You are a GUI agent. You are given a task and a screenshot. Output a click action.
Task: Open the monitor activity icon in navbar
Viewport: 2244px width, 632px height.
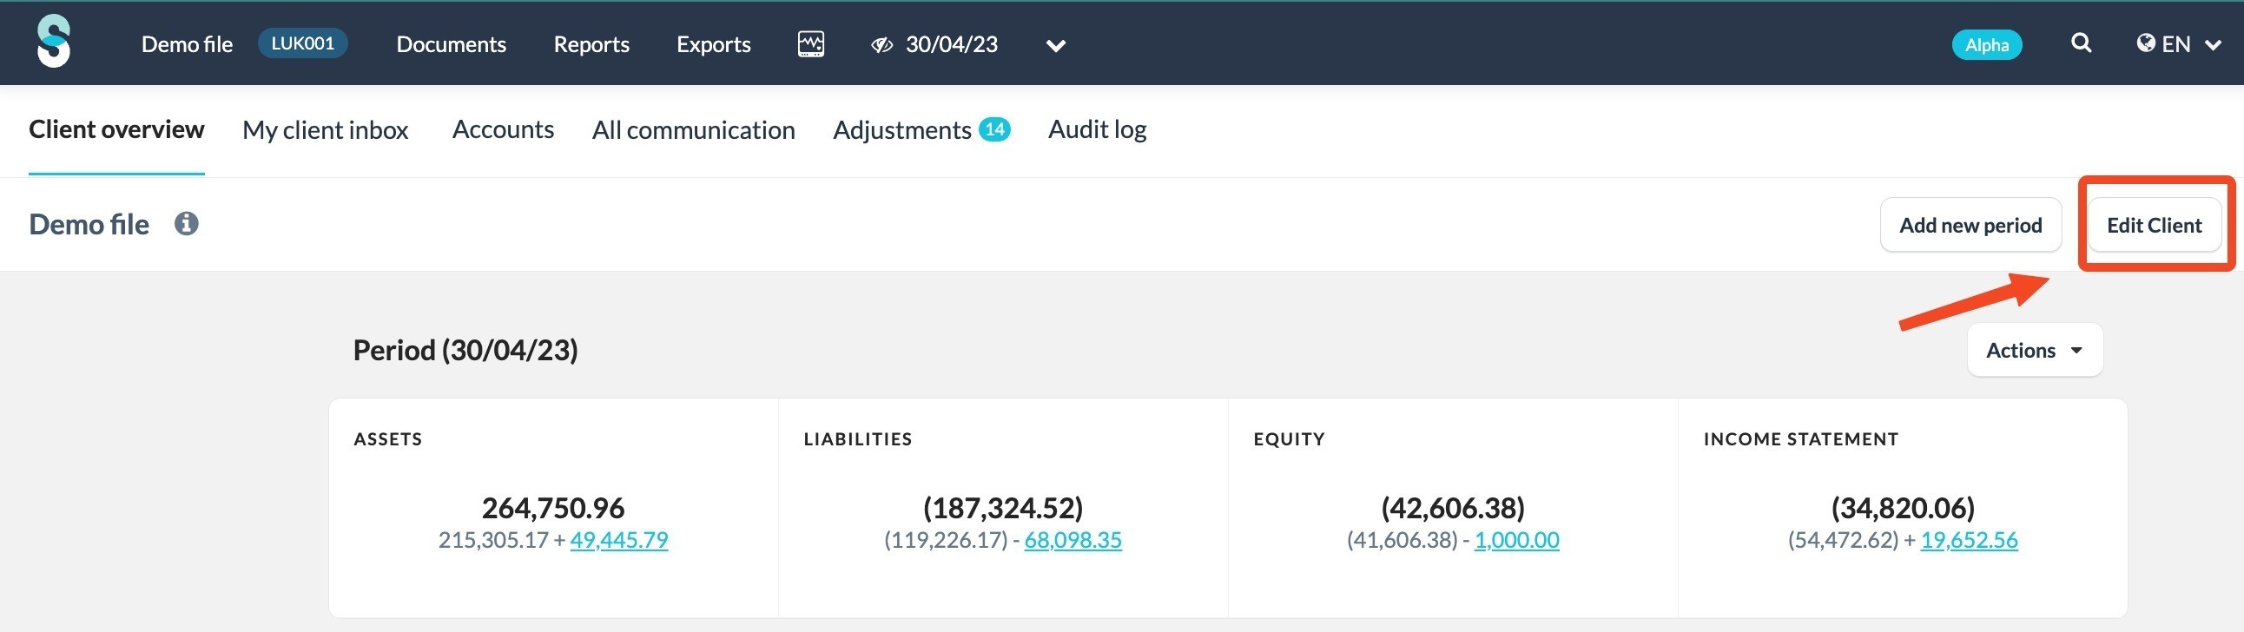click(x=810, y=43)
